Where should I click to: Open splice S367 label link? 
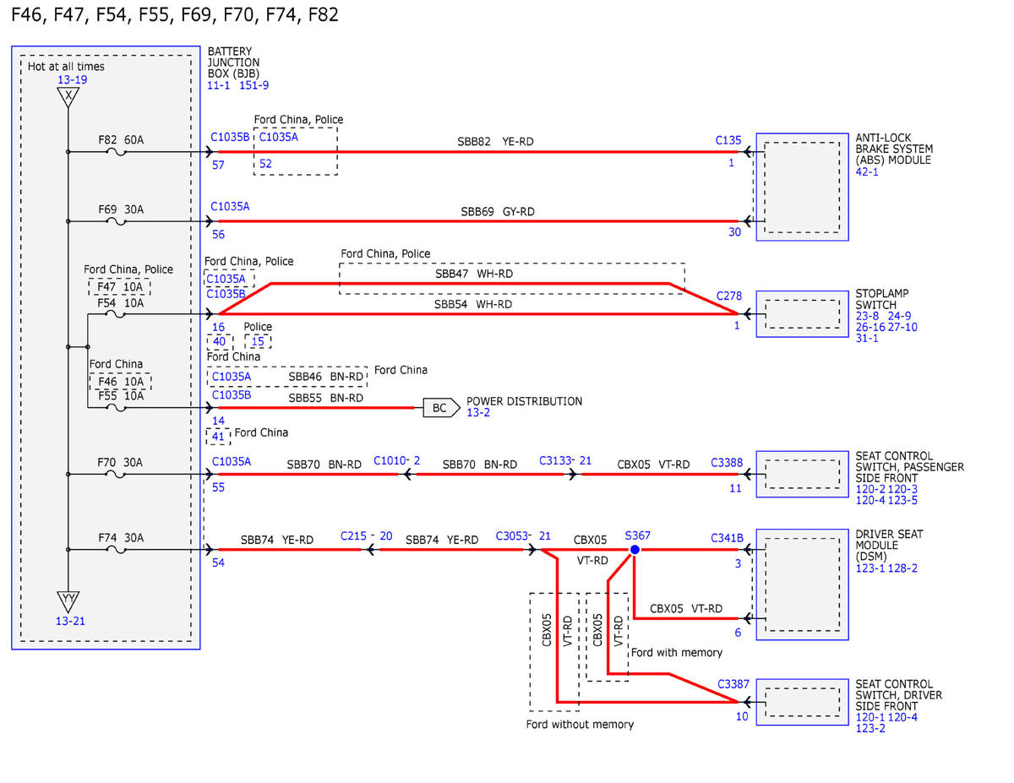tap(637, 536)
